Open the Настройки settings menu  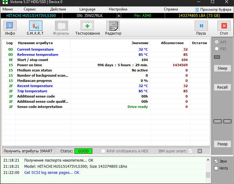(x=118, y=9)
